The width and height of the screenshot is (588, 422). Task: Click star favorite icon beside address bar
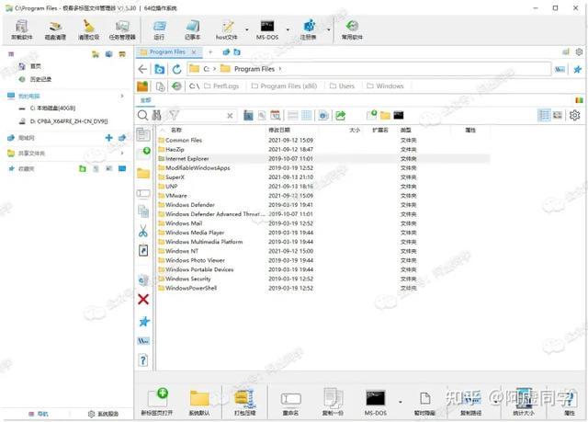click(x=578, y=69)
